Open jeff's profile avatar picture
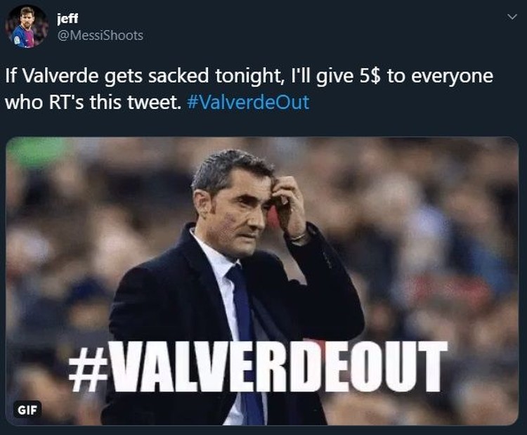 27,27
